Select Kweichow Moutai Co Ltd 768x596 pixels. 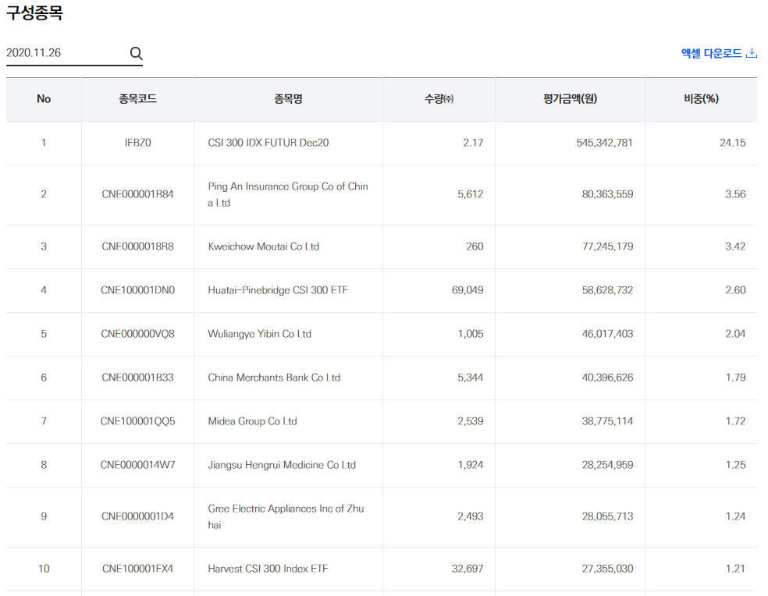tap(264, 247)
